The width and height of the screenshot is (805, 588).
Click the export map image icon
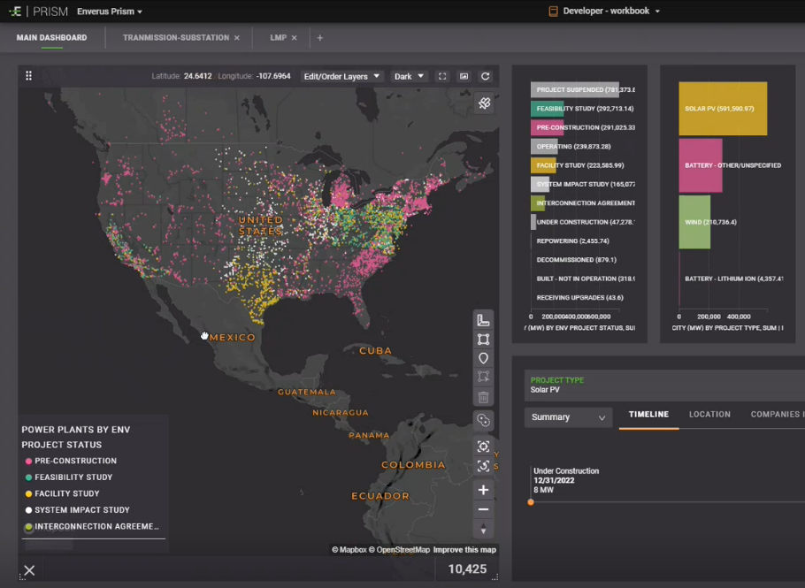[464, 77]
